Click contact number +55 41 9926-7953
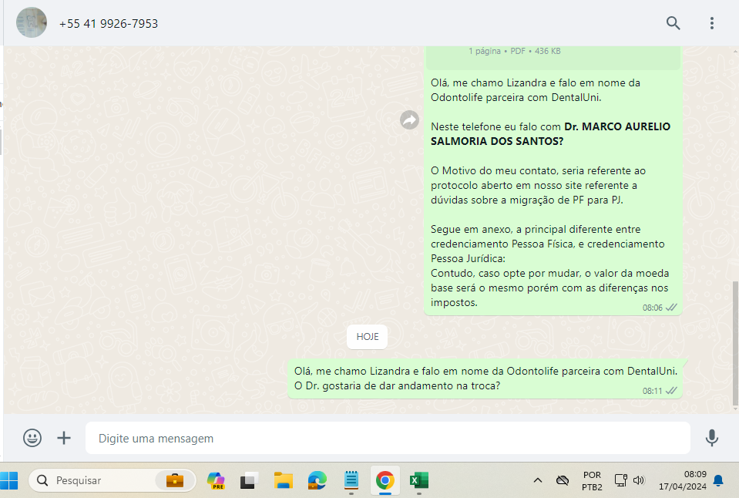The width and height of the screenshot is (739, 498). click(109, 24)
